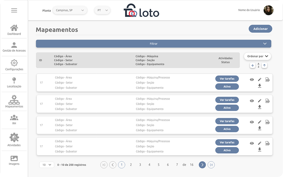Select page 1 in pagination
This screenshot has height=177, width=283.
[121, 165]
